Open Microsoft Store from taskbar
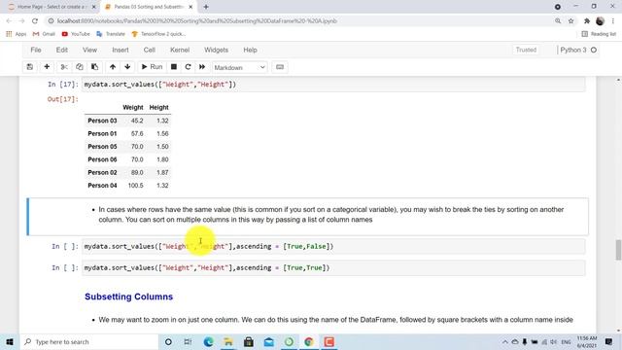 coord(249,341)
